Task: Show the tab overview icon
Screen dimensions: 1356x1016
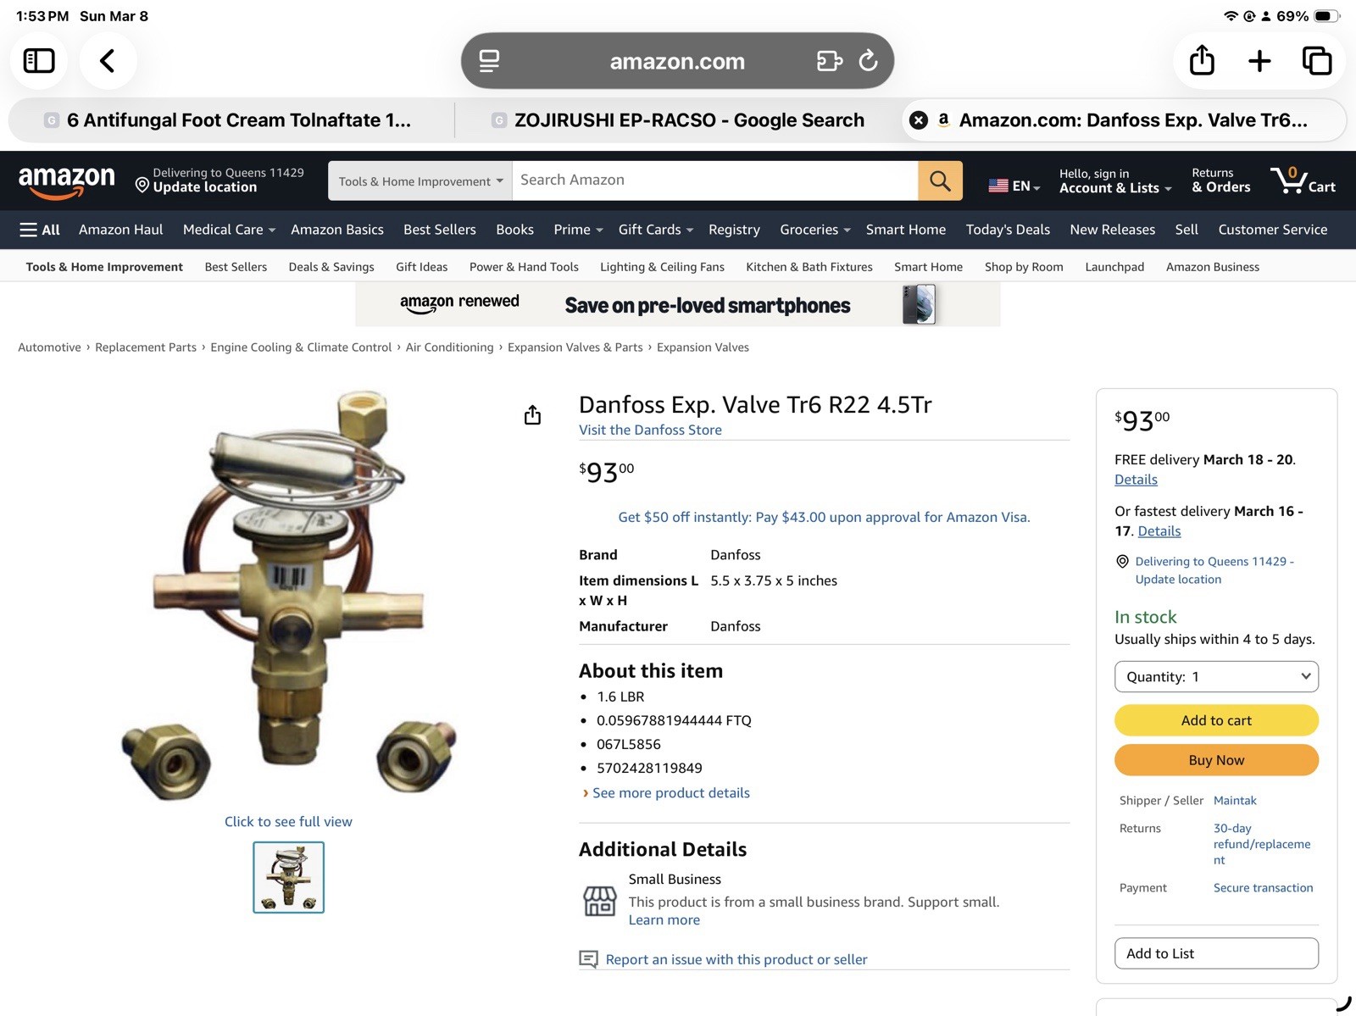Action: (1317, 61)
